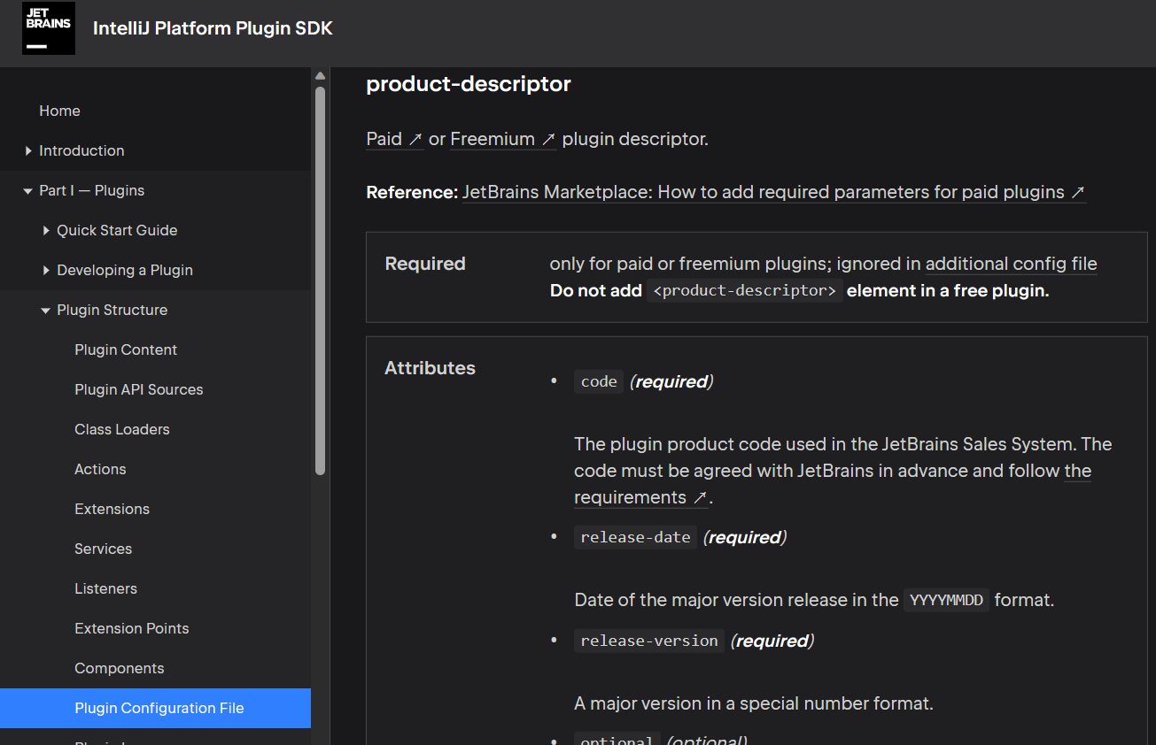The height and width of the screenshot is (745, 1156).
Task: Go to Services page
Action: point(103,549)
